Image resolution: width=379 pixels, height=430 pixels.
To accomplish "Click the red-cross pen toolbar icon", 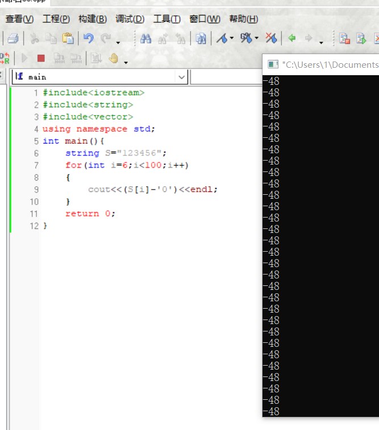I will (x=271, y=38).
